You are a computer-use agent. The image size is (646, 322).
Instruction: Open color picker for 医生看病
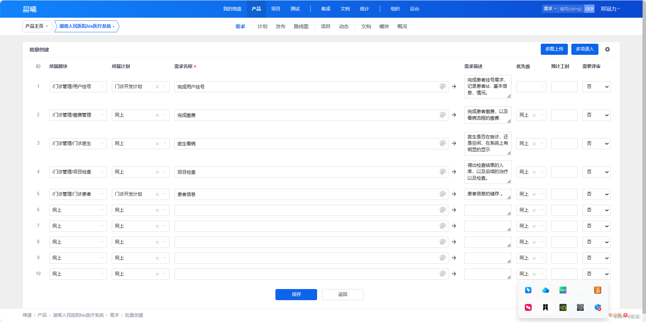click(x=443, y=143)
